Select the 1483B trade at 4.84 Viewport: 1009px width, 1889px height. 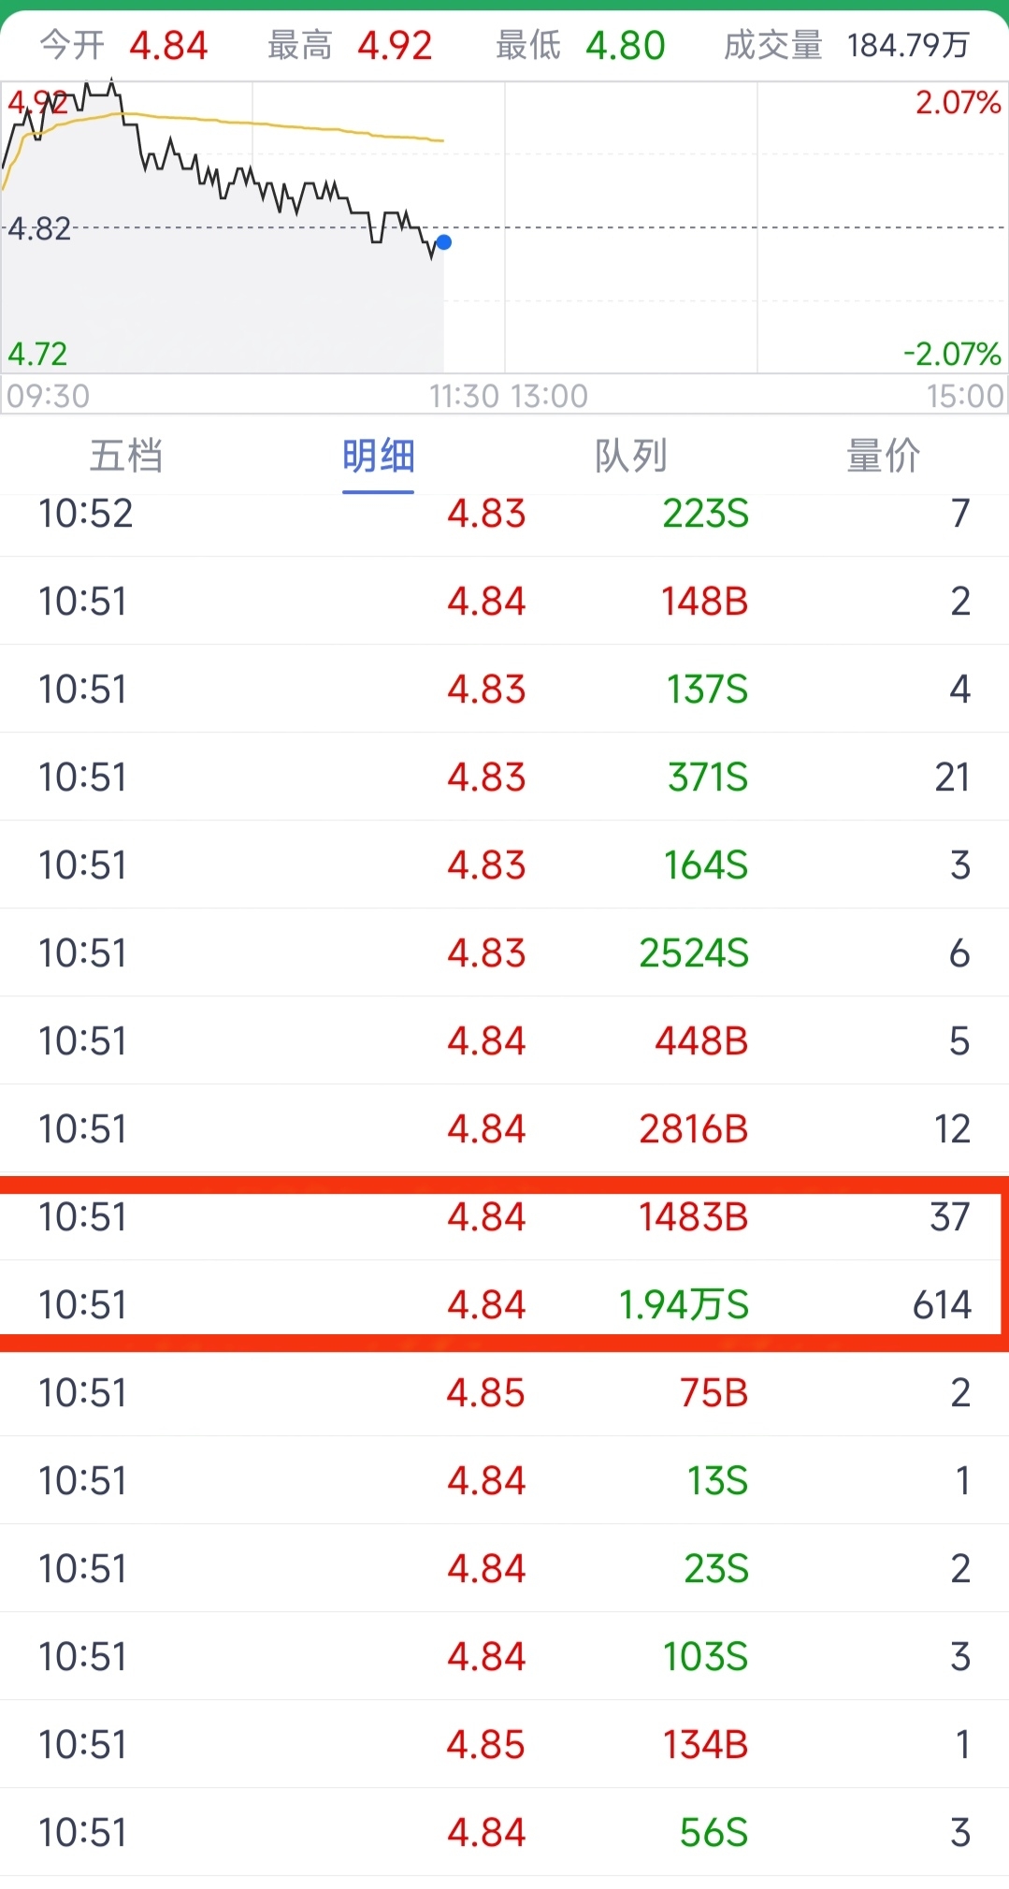click(505, 1216)
